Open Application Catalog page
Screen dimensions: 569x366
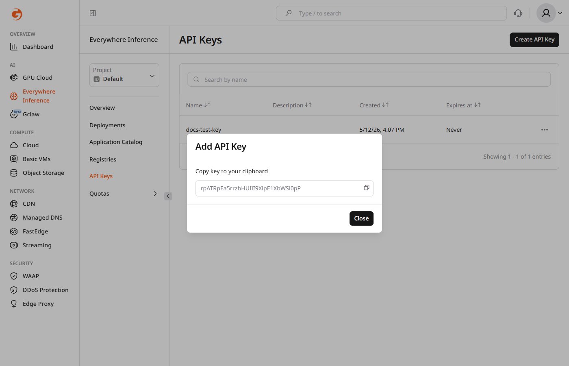tap(116, 142)
